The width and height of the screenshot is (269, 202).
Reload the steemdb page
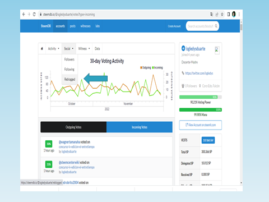[34, 15]
